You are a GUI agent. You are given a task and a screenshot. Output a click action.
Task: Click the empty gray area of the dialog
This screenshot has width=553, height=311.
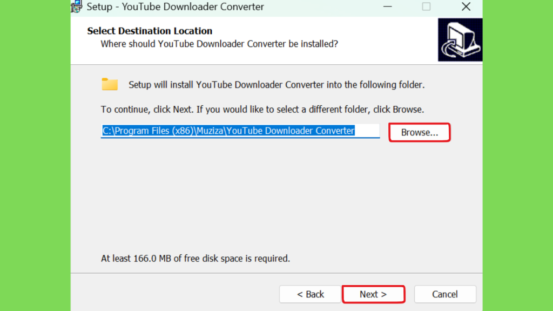276,198
